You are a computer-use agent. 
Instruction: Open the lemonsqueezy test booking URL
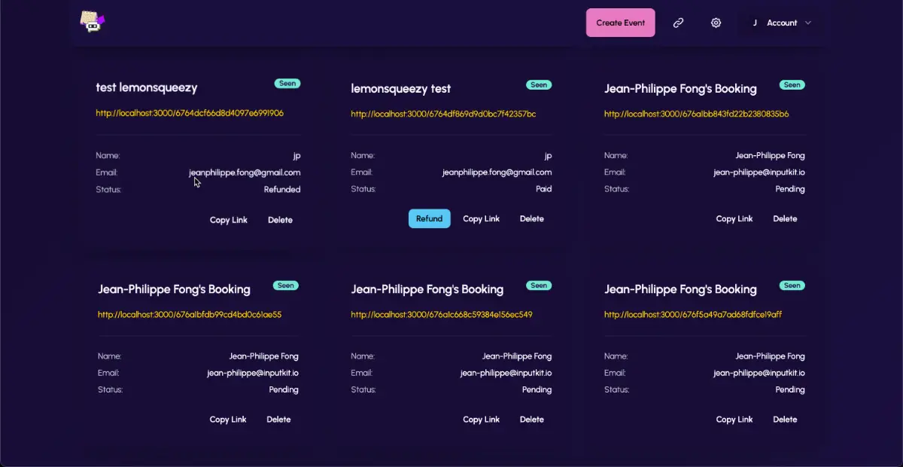[x=443, y=114]
